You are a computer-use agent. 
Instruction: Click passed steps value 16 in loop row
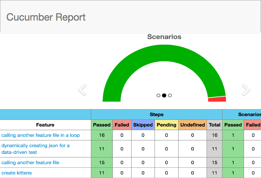point(102,135)
